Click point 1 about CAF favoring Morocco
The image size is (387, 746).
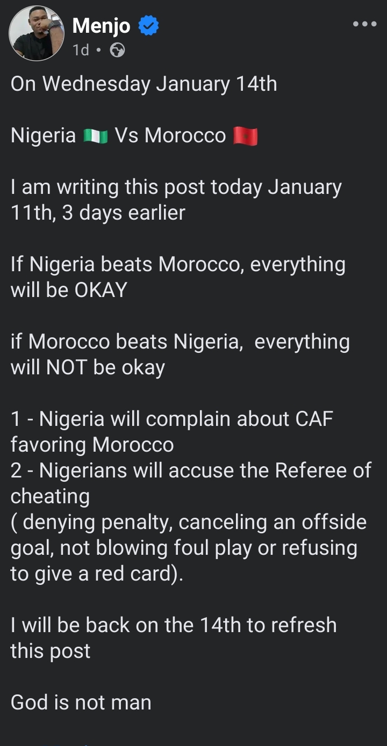click(172, 419)
